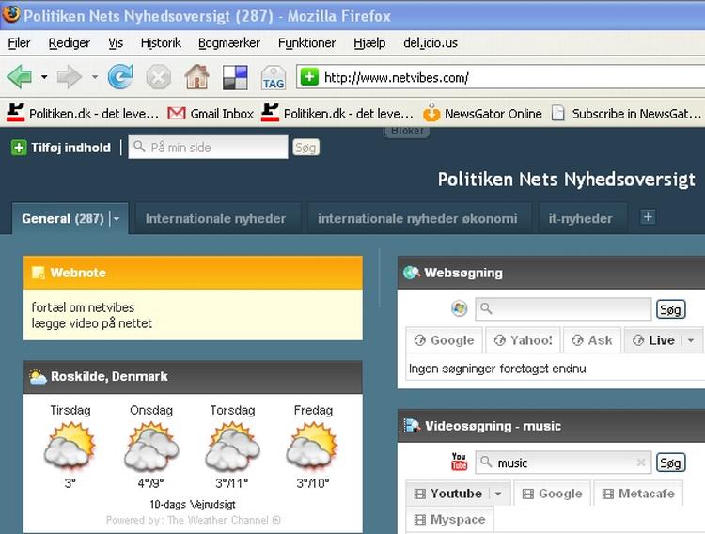Open the Vis menu
Viewport: 705px width, 534px height.
[116, 43]
